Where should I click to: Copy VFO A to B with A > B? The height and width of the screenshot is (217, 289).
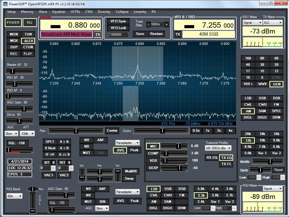click(64, 142)
